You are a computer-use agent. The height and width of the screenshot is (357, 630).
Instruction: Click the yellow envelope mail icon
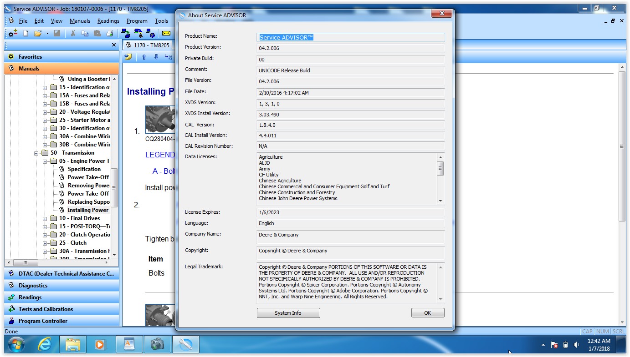(x=166, y=33)
